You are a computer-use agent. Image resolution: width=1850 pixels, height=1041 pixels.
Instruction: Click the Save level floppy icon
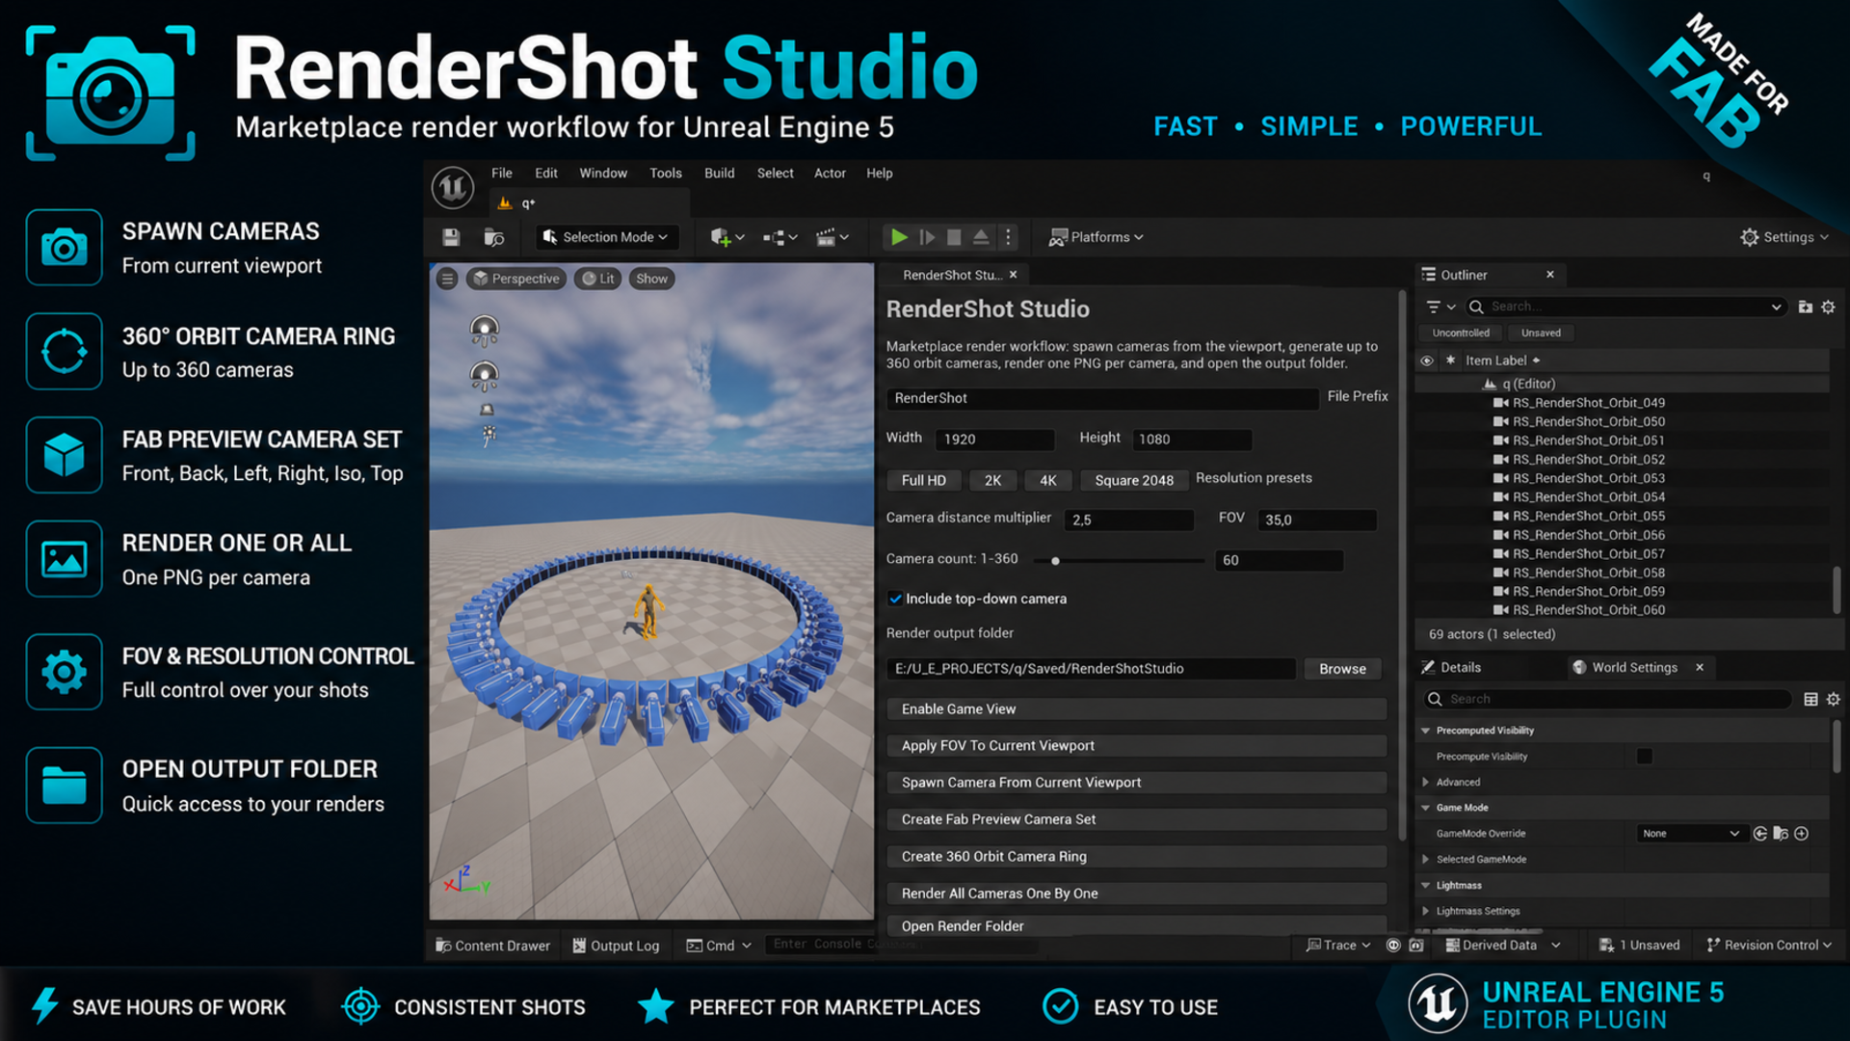pyautogui.click(x=451, y=237)
